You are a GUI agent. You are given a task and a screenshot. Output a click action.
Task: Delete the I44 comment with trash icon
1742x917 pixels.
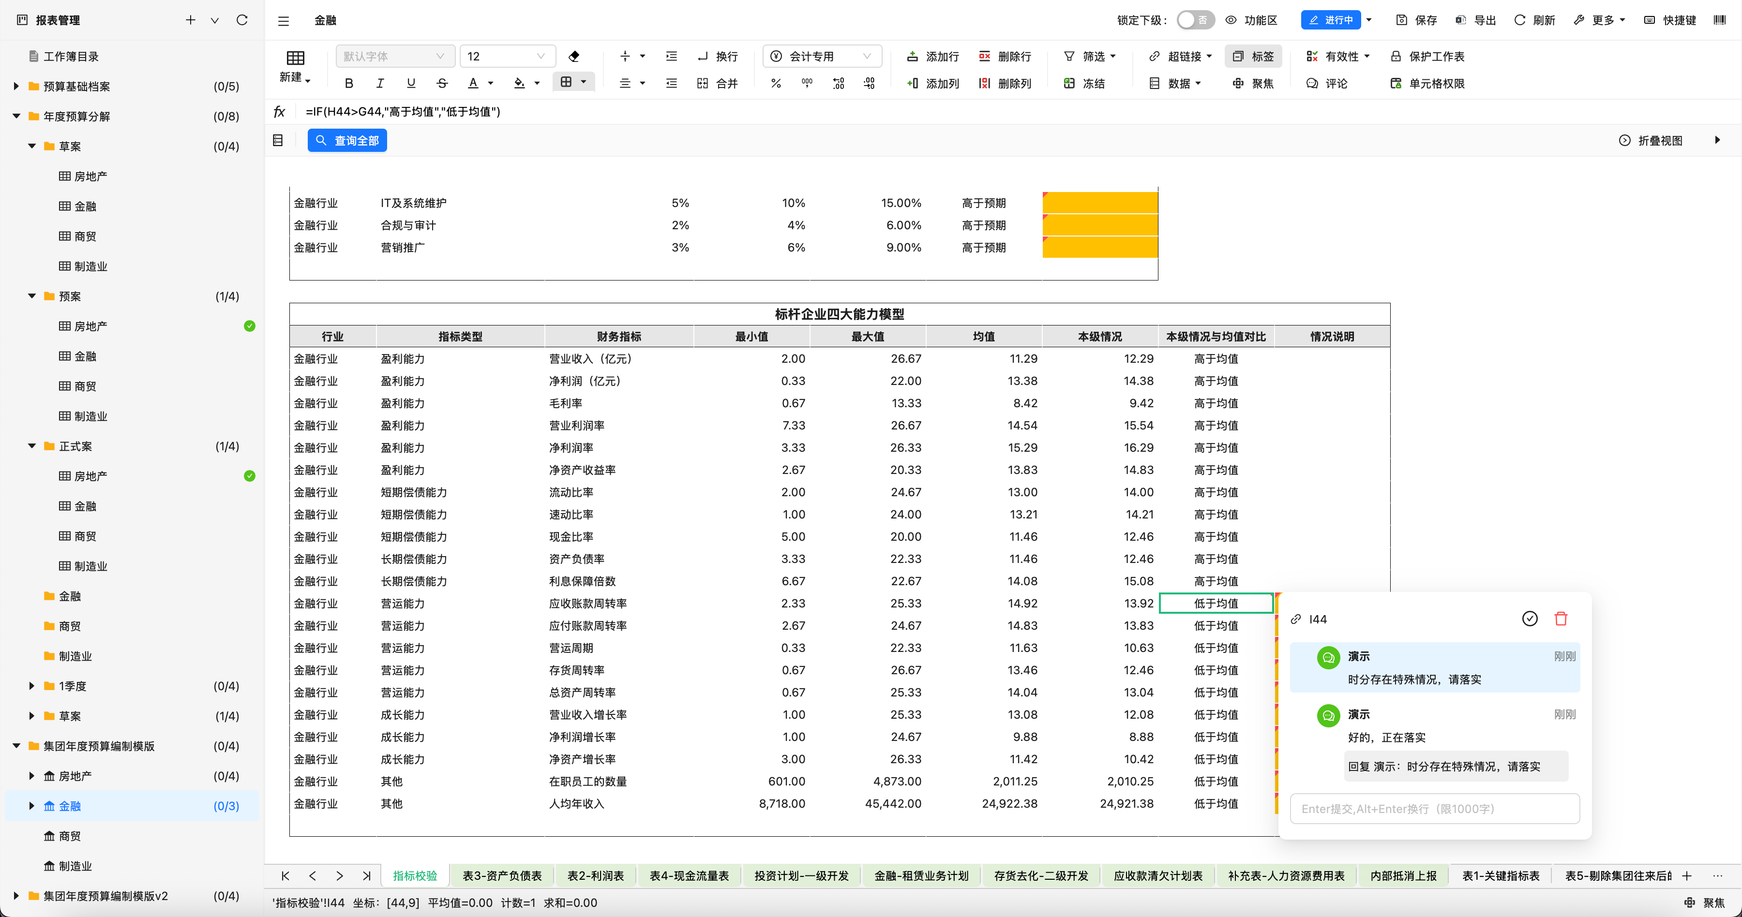1561,618
